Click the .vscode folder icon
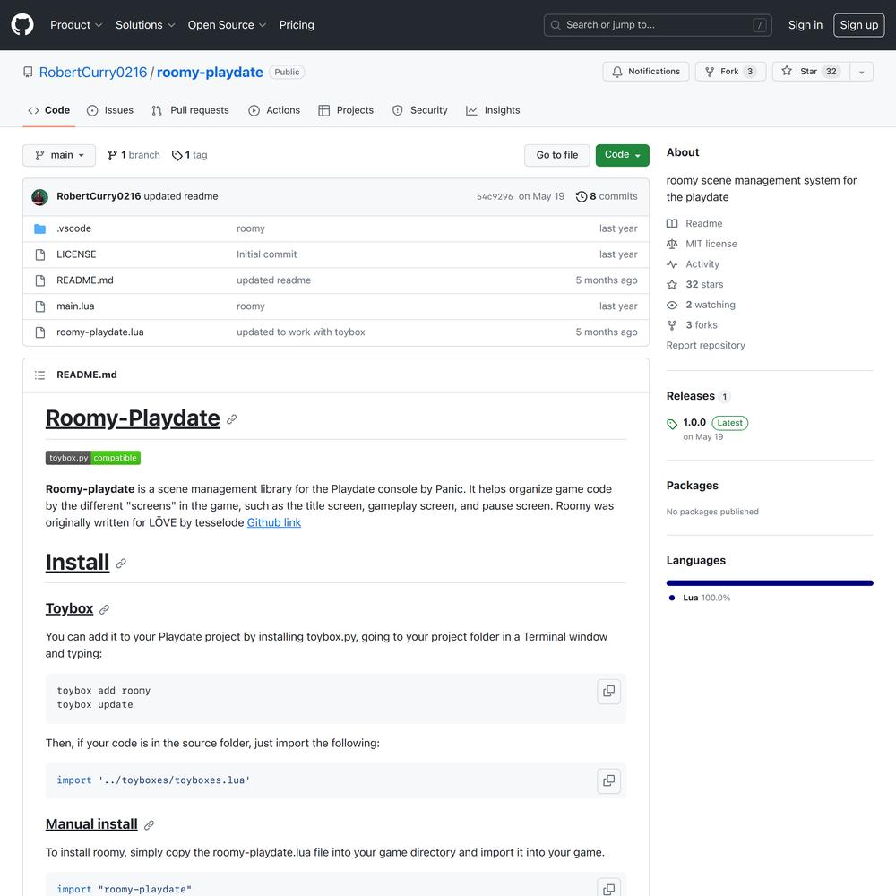Image resolution: width=896 pixels, height=896 pixels. pyautogui.click(x=40, y=228)
